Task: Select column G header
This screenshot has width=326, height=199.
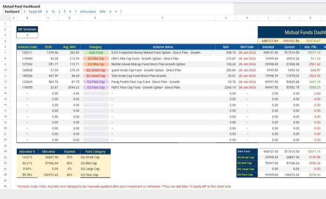Action: point(226,18)
